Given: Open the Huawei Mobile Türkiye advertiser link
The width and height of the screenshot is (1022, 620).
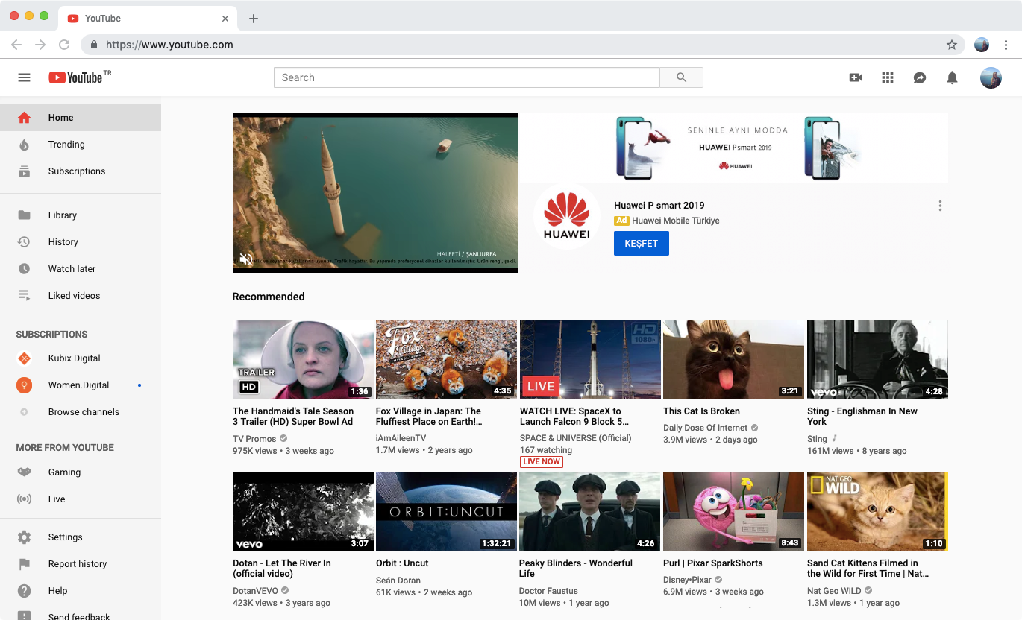Looking at the screenshot, I should 676,221.
